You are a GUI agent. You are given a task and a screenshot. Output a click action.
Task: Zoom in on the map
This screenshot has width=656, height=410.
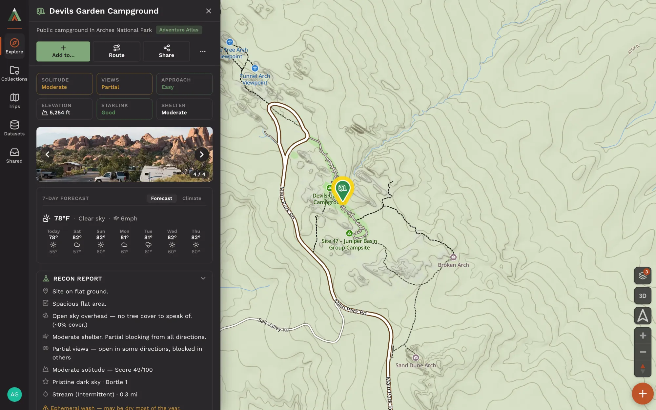(x=643, y=336)
